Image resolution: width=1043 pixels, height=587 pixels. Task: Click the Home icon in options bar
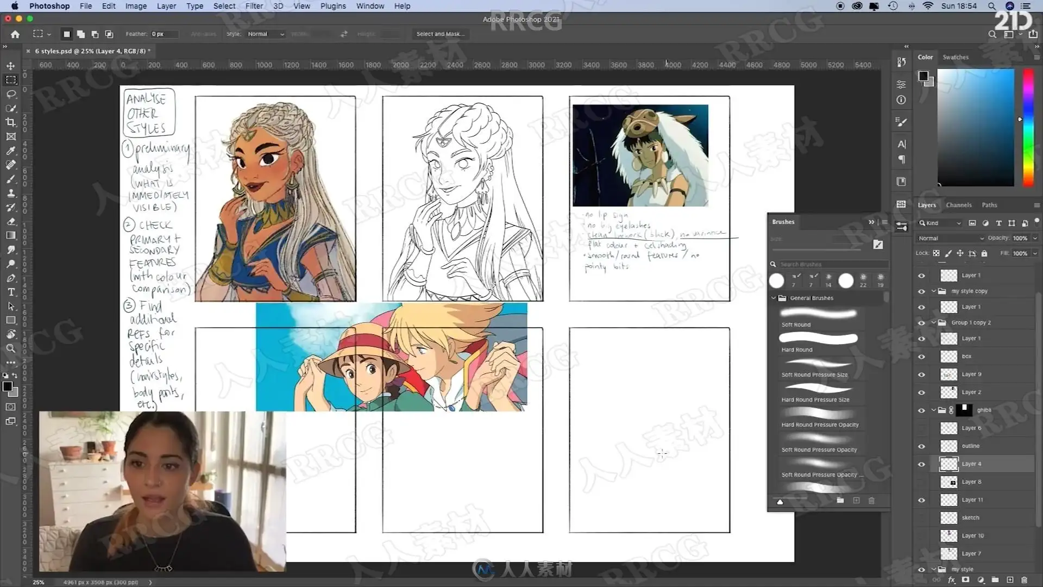[x=15, y=34]
